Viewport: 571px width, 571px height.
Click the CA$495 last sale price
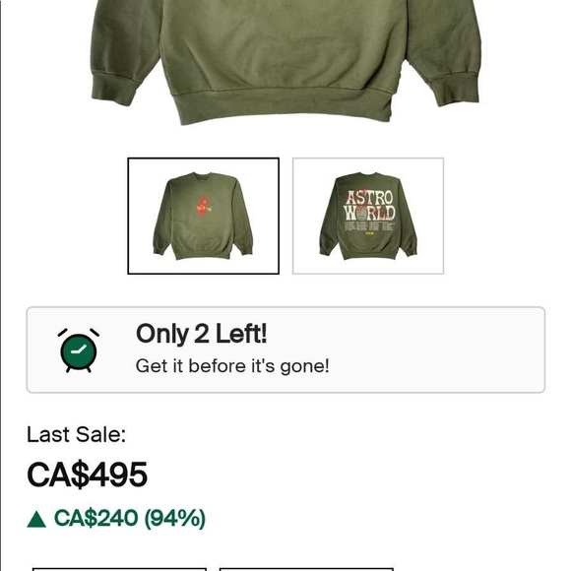click(x=87, y=475)
